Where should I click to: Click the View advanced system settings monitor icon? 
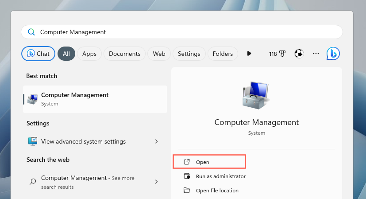[x=32, y=141]
